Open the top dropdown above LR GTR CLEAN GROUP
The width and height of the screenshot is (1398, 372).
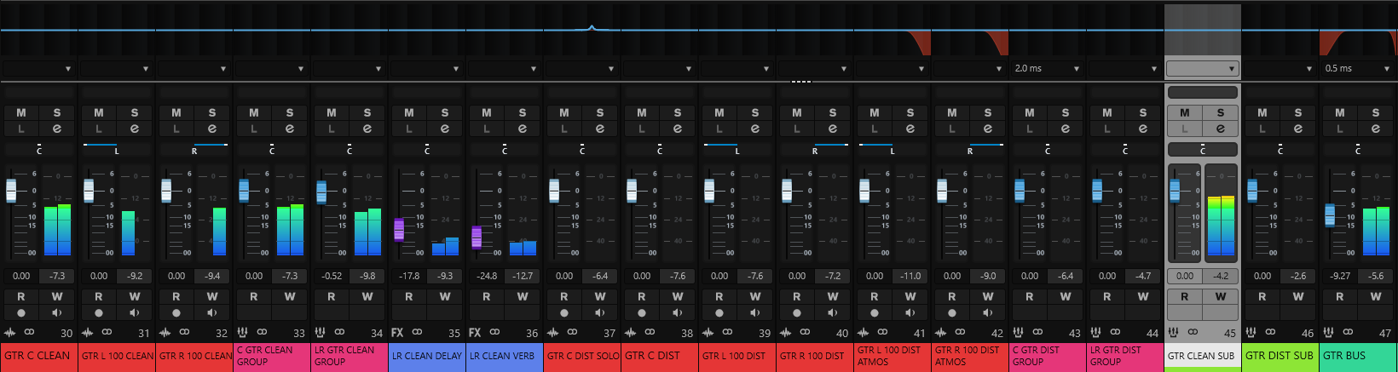[x=349, y=68]
